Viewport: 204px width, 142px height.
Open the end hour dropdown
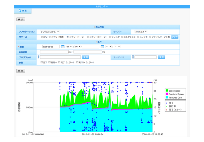coord(109,47)
